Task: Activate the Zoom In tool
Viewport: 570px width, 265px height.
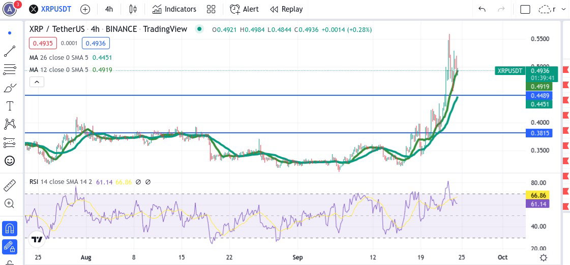Action: pyautogui.click(x=10, y=204)
